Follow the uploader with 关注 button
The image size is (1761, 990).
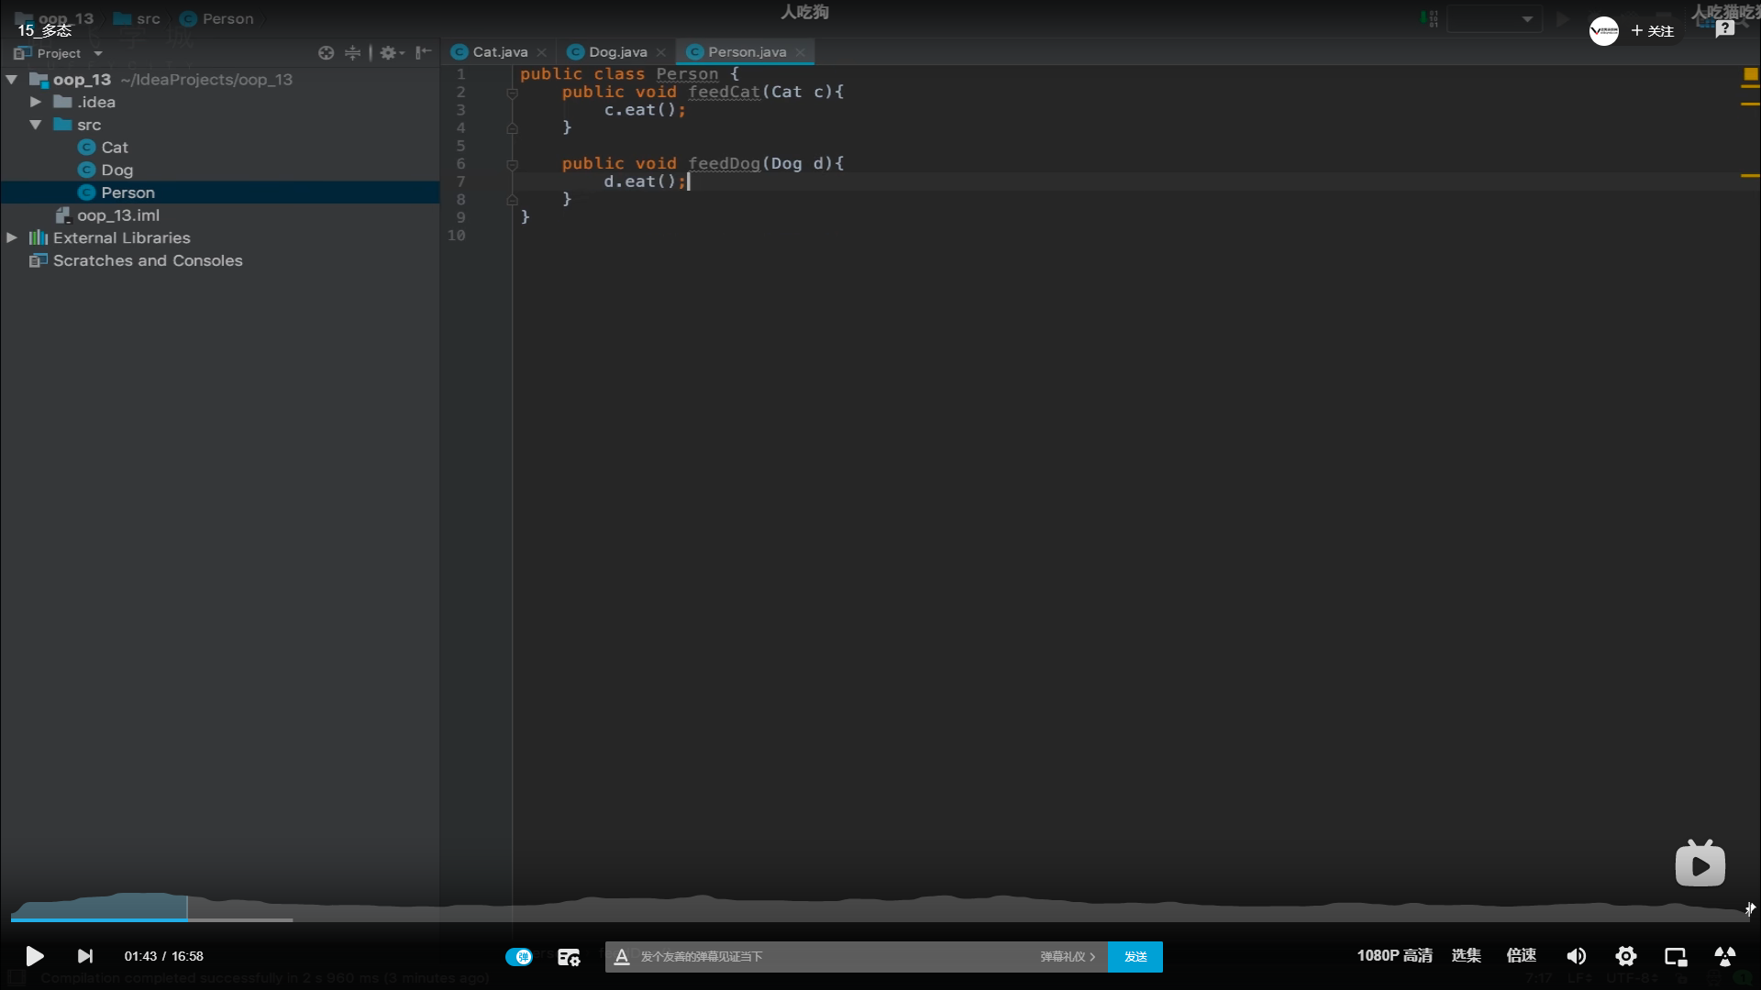[x=1653, y=31]
